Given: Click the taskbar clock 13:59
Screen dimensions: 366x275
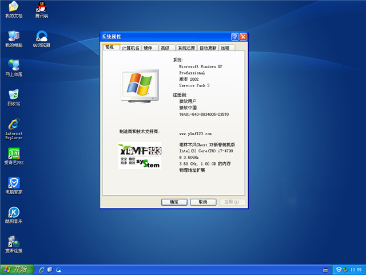Looking at the screenshot, I should [356, 270].
